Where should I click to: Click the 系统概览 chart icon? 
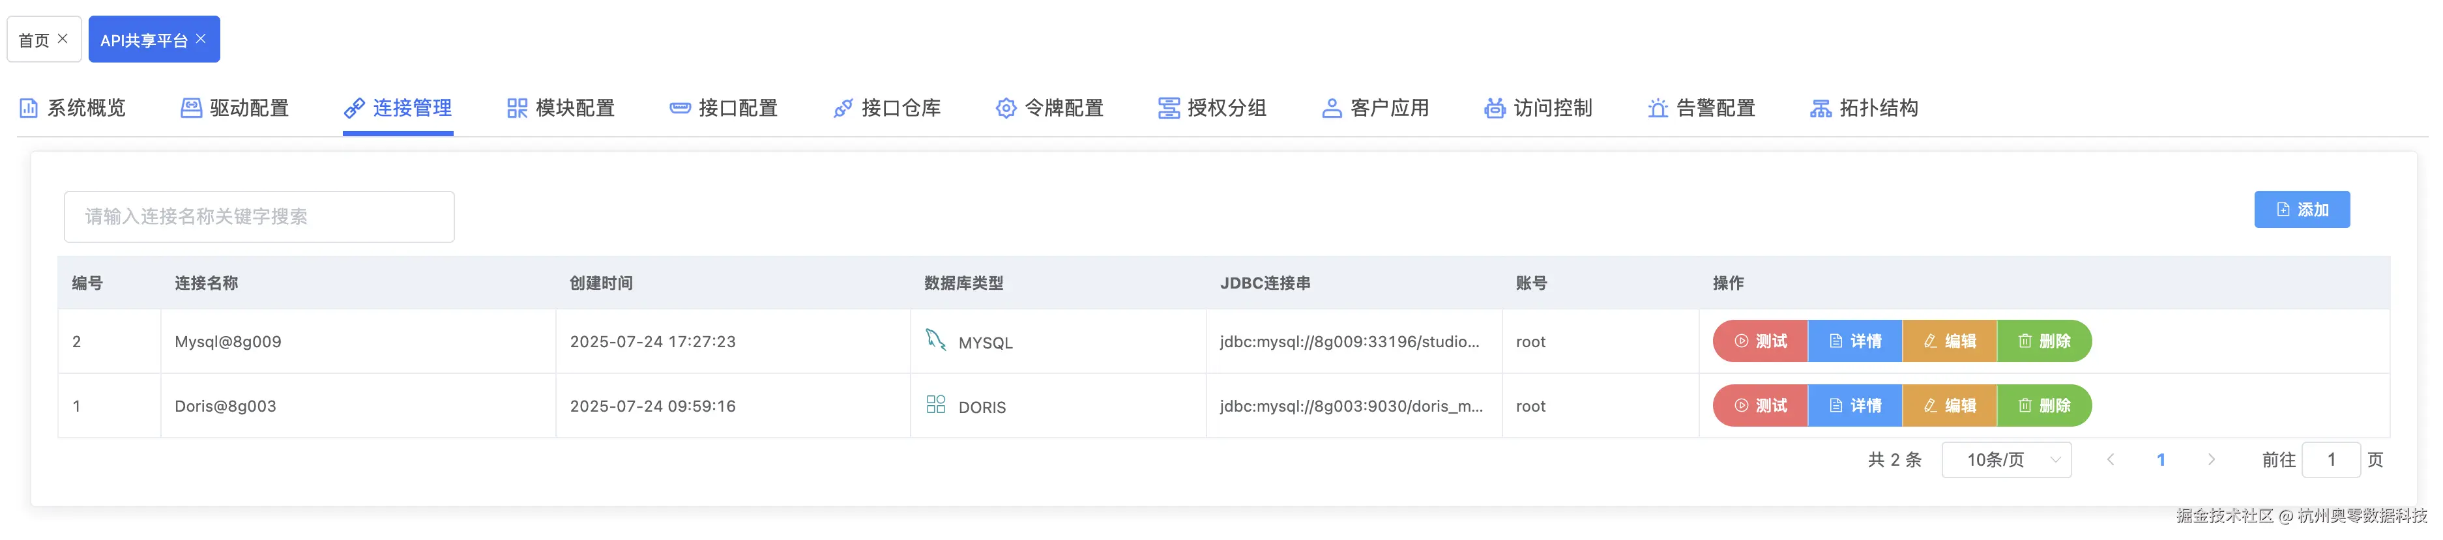point(29,108)
